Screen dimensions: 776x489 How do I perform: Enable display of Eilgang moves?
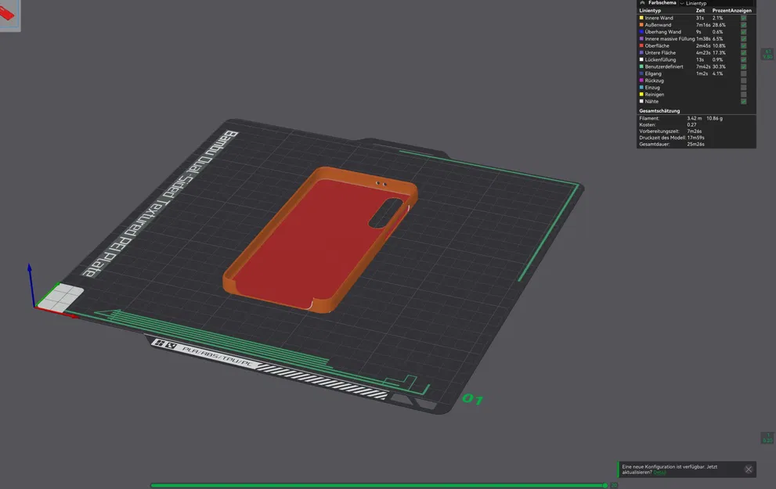[x=743, y=74]
